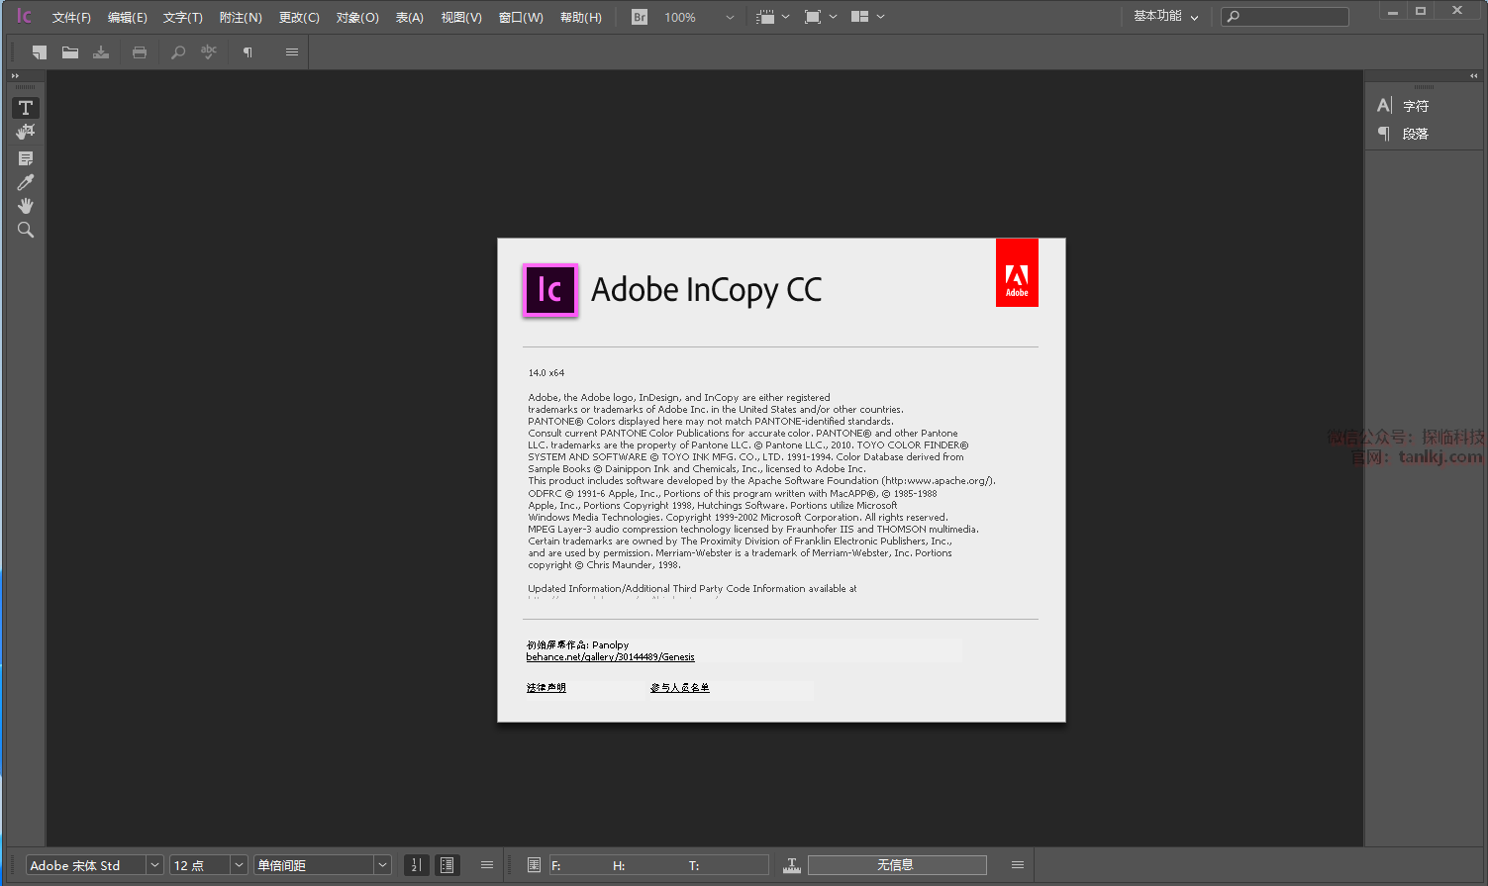Toggle show hidden characters pilcrow in toolbar
1488x886 pixels.
click(x=248, y=52)
